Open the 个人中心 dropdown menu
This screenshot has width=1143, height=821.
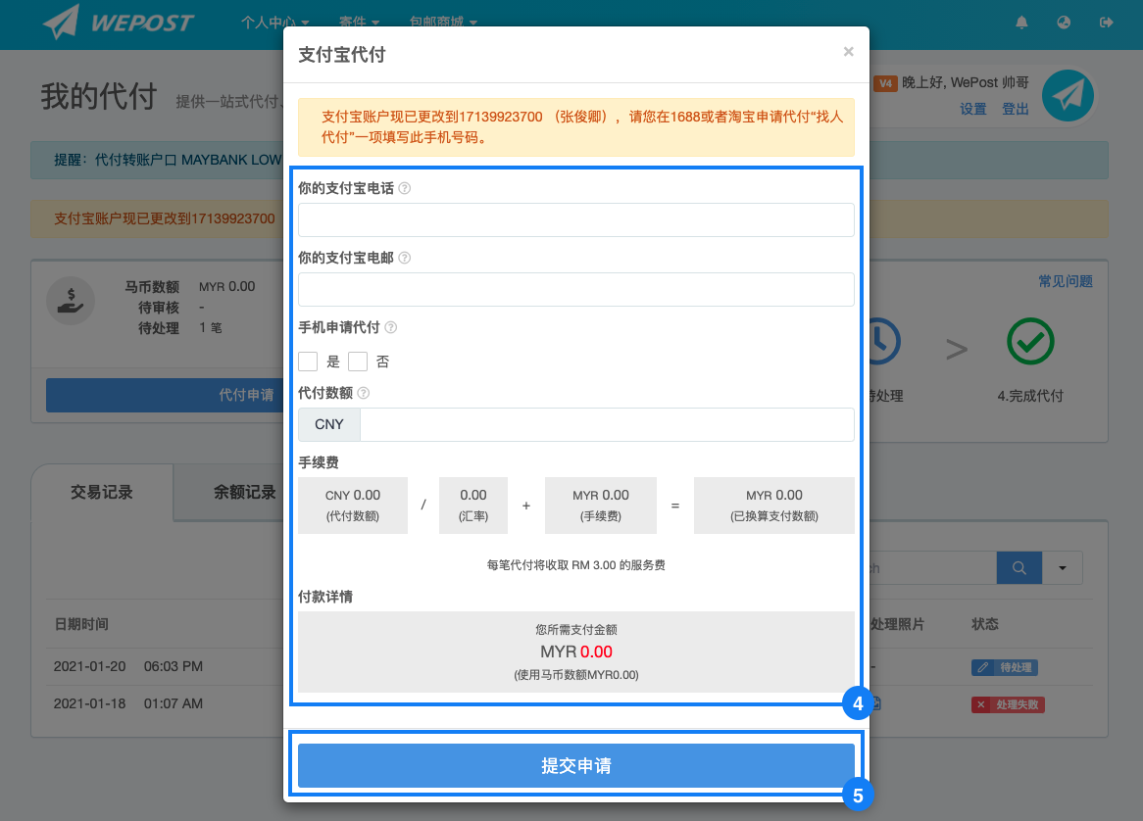click(x=274, y=22)
